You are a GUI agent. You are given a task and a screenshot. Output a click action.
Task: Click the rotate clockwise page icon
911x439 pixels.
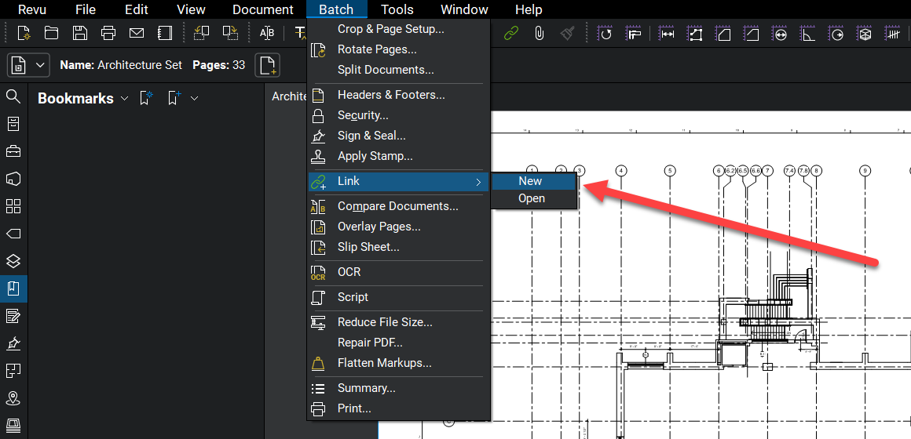click(231, 33)
